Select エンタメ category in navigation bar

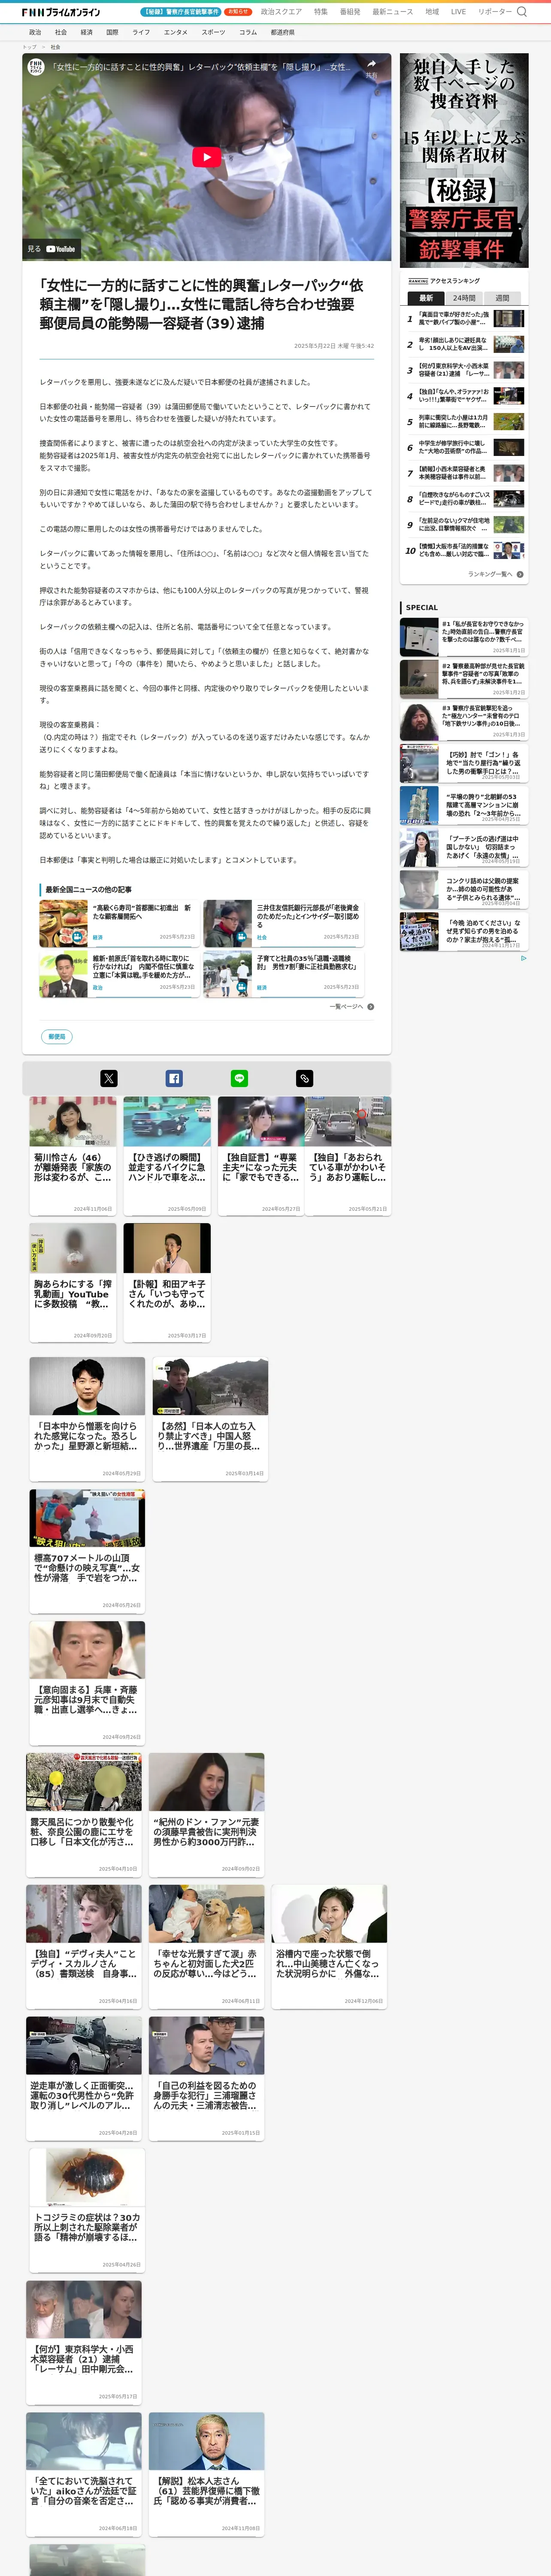tap(176, 32)
